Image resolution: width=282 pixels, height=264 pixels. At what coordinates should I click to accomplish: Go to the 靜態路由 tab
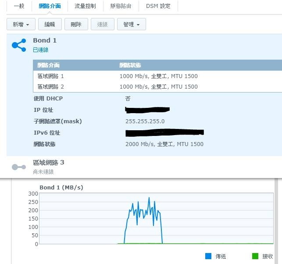point(121,6)
